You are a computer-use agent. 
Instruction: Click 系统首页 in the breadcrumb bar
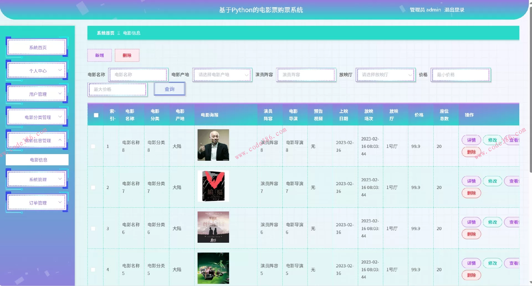coord(105,33)
